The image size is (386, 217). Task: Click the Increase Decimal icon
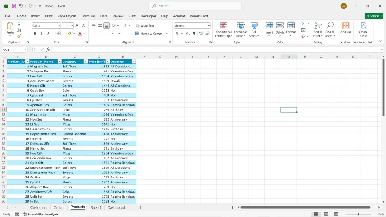[201, 34]
